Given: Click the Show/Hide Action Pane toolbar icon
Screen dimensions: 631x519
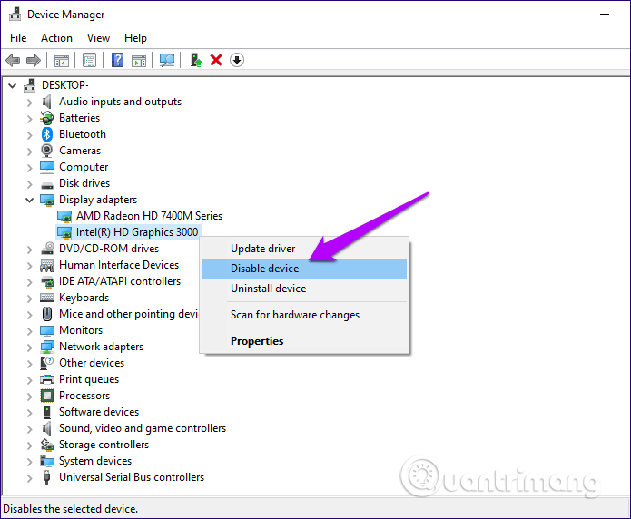Looking at the screenshot, I should (x=139, y=61).
